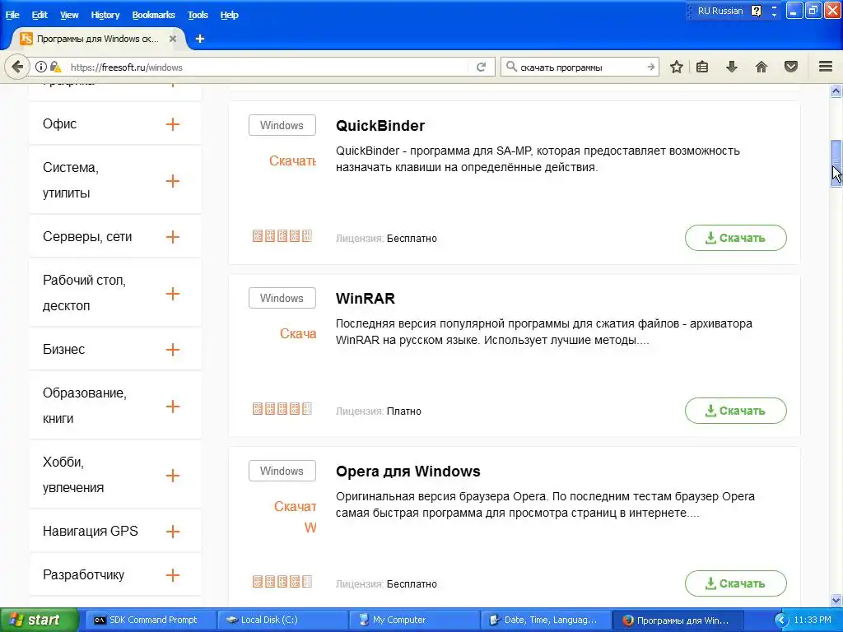Open the WinRAR title link
Image resolution: width=843 pixels, height=632 pixels.
point(365,298)
